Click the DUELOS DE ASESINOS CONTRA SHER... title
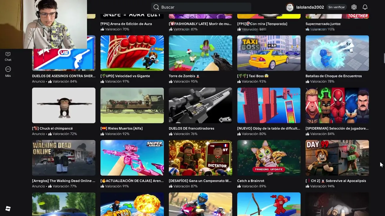The width and height of the screenshot is (385, 216). coord(64,76)
